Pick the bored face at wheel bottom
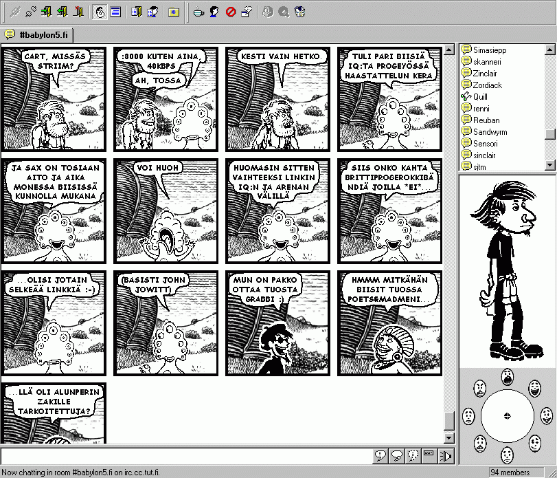Screen dimensions: 557x478 (508, 455)
